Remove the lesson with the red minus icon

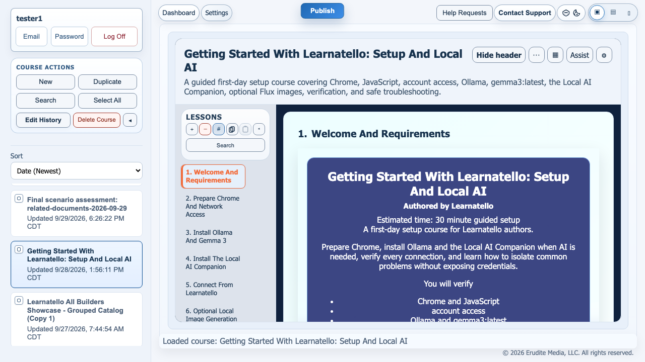click(x=205, y=129)
